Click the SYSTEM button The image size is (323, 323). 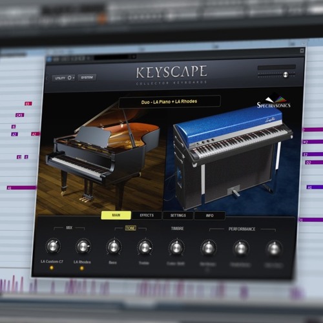pos(87,78)
